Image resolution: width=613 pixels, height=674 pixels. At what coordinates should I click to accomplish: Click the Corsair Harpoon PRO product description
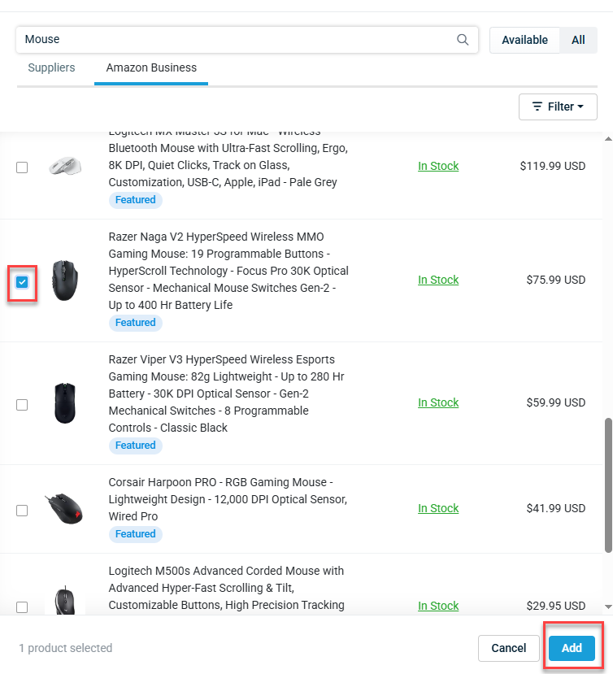coord(228,499)
